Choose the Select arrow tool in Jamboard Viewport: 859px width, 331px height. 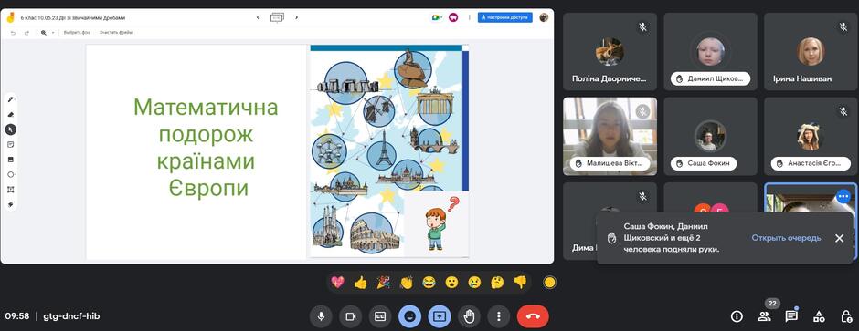10,129
